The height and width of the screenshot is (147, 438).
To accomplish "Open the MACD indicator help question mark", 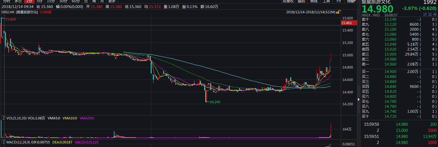I will pos(3,142).
